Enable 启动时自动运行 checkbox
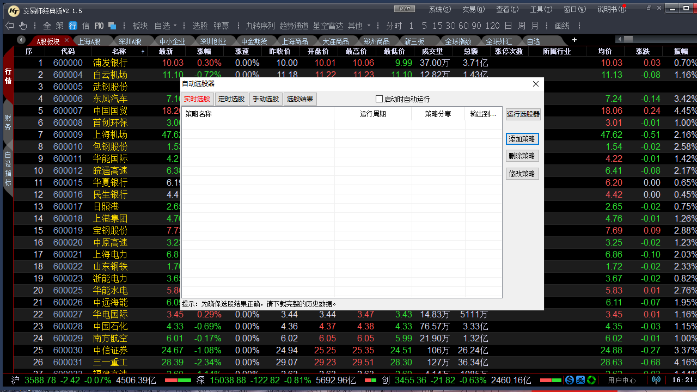This screenshot has height=392, width=697. coord(380,99)
